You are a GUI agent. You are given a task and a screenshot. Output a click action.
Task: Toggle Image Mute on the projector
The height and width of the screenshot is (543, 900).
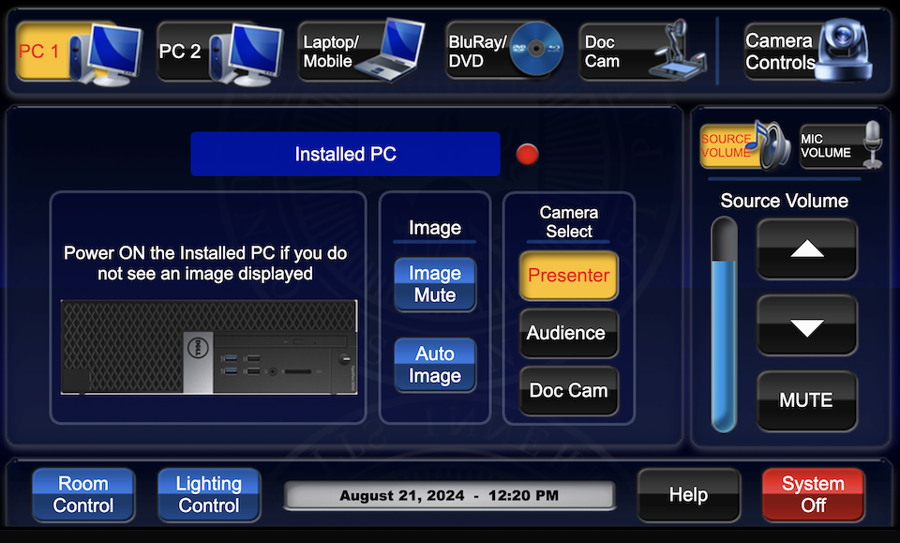434,284
